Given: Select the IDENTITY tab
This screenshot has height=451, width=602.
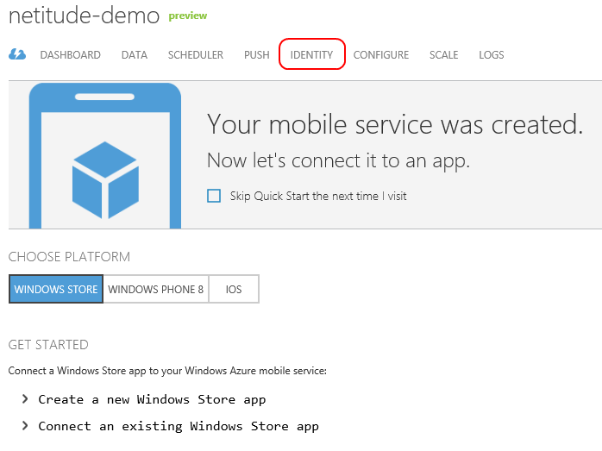Looking at the screenshot, I should (311, 55).
